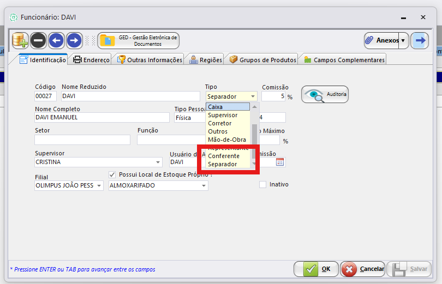Open the Filial dropdown list
442x284 pixels.
tap(99, 186)
